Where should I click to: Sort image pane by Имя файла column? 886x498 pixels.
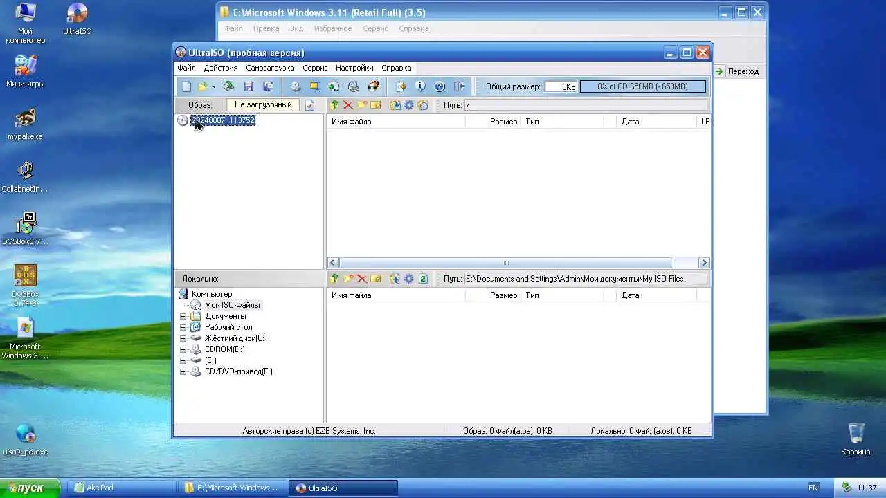click(x=396, y=122)
